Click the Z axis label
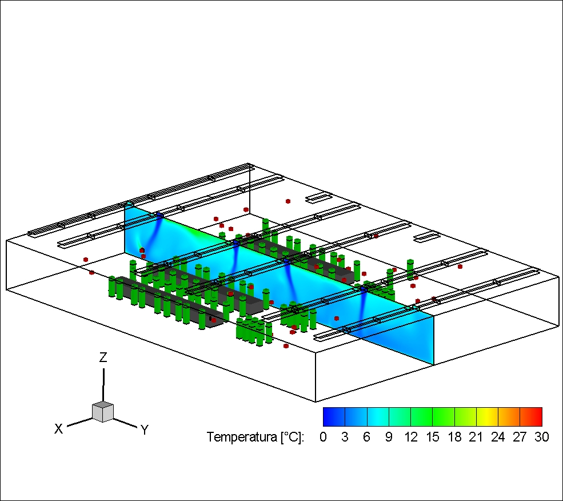 (x=103, y=357)
